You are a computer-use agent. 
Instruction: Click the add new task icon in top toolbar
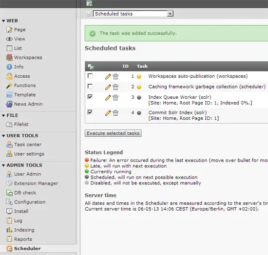coord(89,3)
